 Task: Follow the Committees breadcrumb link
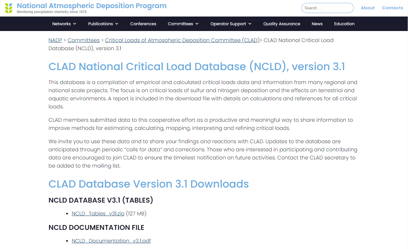click(x=84, y=40)
